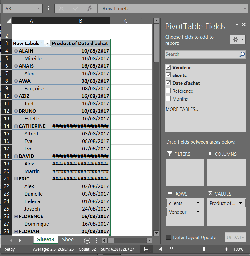The image size is (250, 256).
Task: Switch to Page Break Preview icon
Action: [172, 249]
